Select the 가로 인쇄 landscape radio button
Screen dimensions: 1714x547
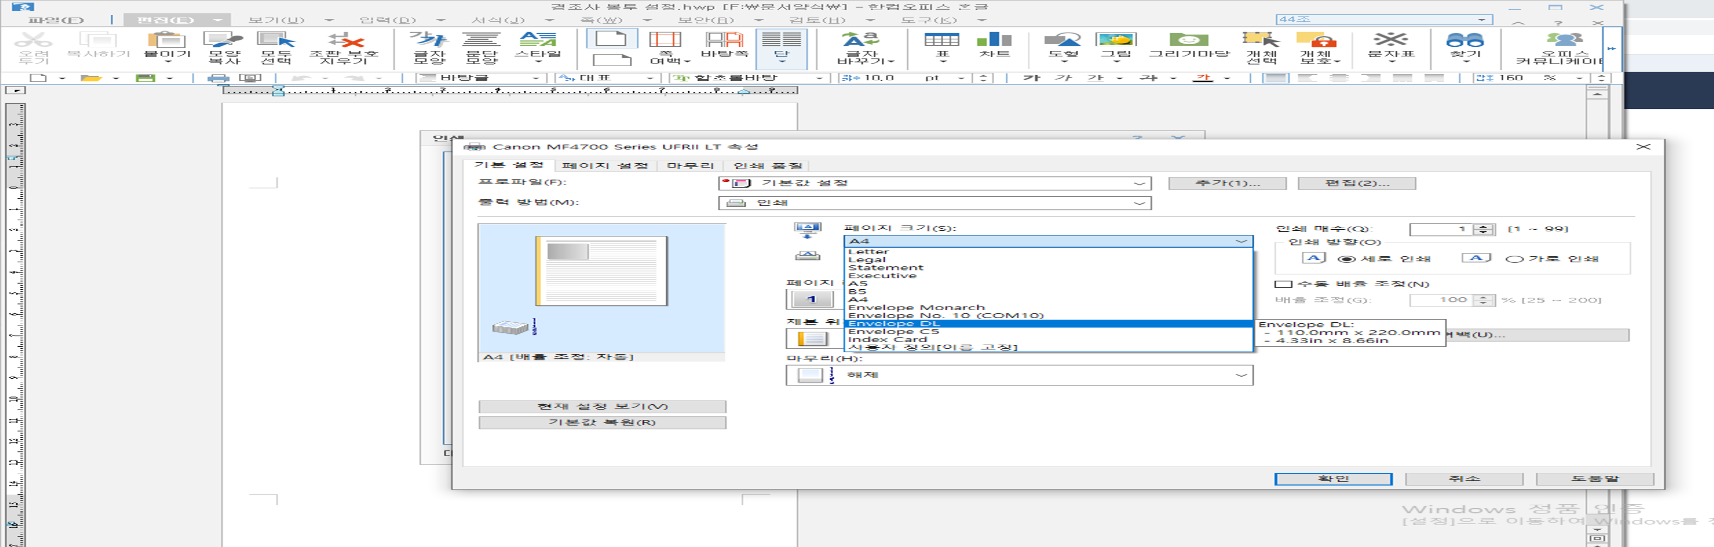click(x=1514, y=259)
